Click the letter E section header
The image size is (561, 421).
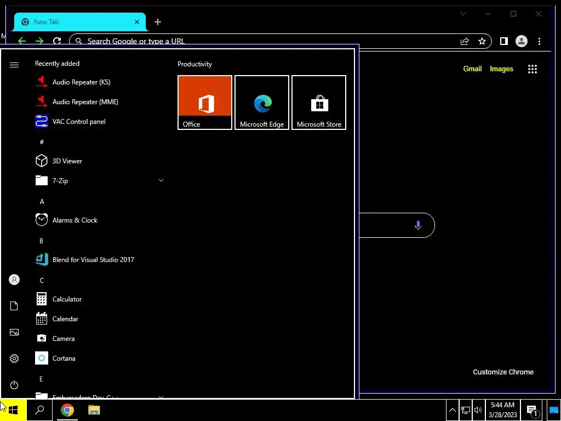point(41,379)
